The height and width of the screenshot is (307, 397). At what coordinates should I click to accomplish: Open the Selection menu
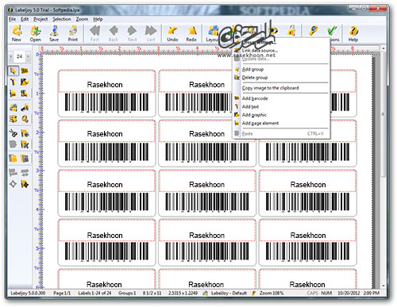click(62, 19)
